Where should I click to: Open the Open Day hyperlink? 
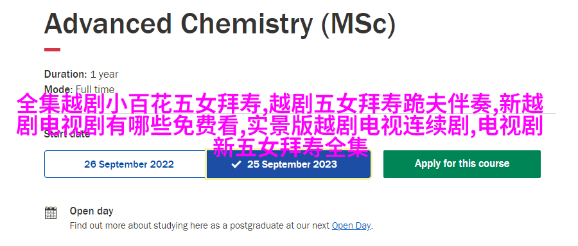(351, 225)
